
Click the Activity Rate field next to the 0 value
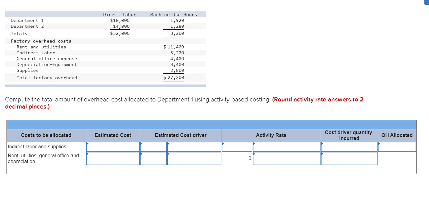pos(286,158)
